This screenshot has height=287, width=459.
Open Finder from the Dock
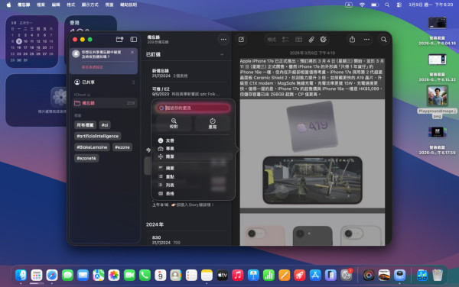21,275
